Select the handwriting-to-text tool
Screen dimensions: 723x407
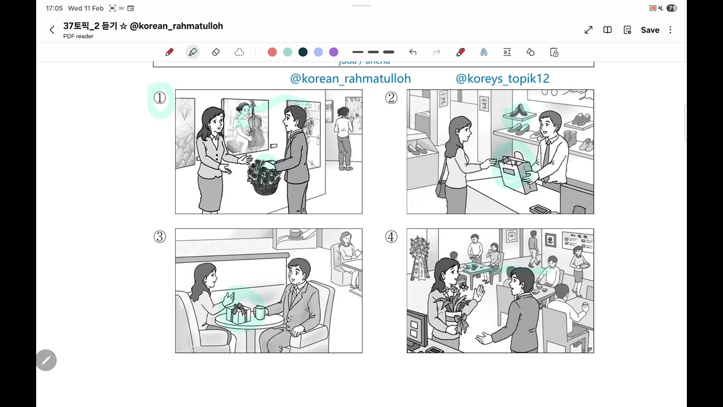[484, 52]
